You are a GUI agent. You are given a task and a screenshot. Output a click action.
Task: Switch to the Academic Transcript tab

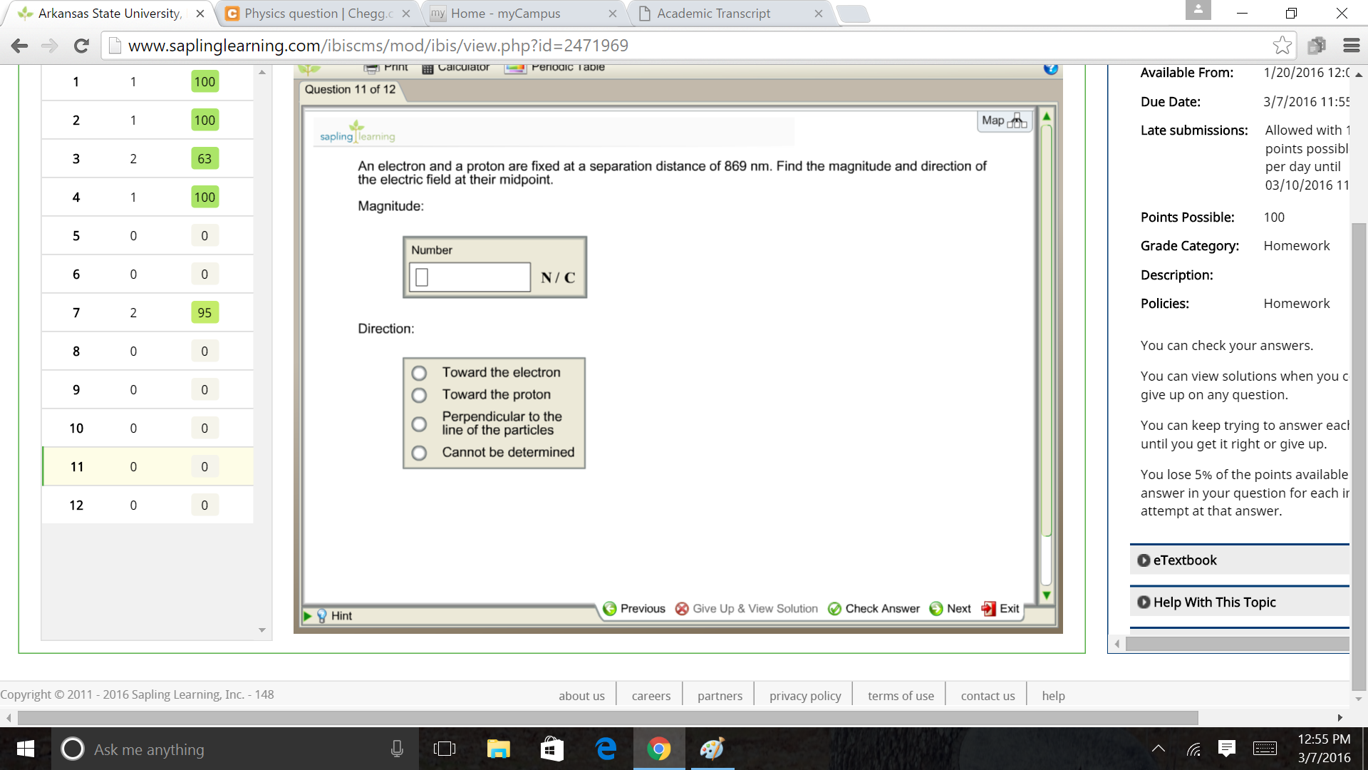pos(712,14)
